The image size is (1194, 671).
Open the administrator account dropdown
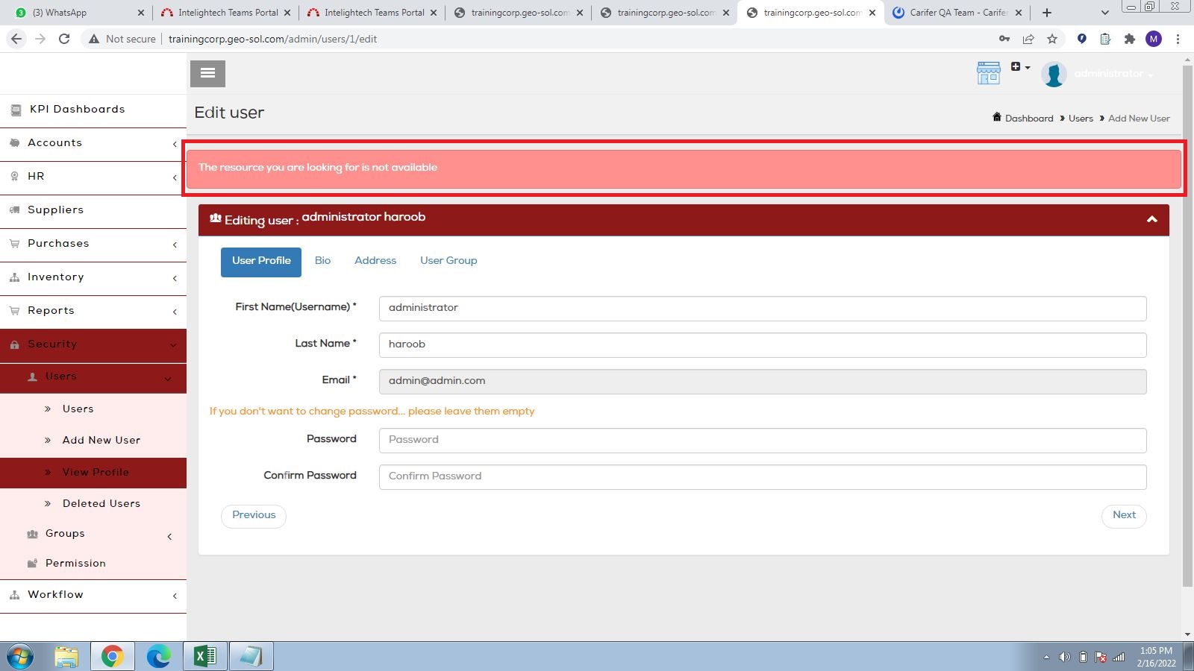(x=1113, y=74)
